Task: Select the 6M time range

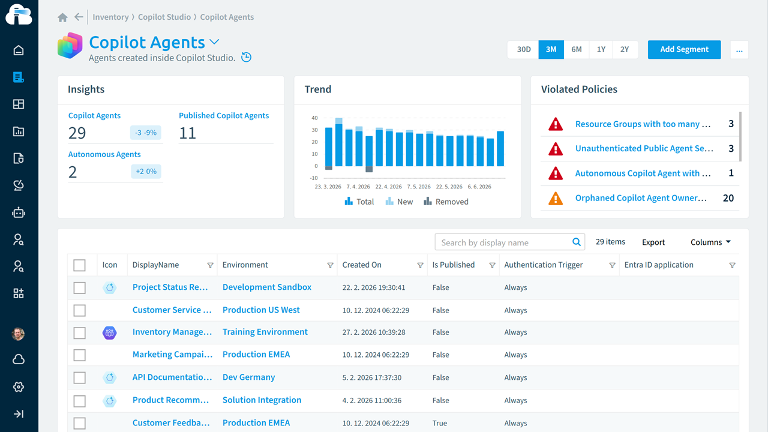Action: coord(576,50)
